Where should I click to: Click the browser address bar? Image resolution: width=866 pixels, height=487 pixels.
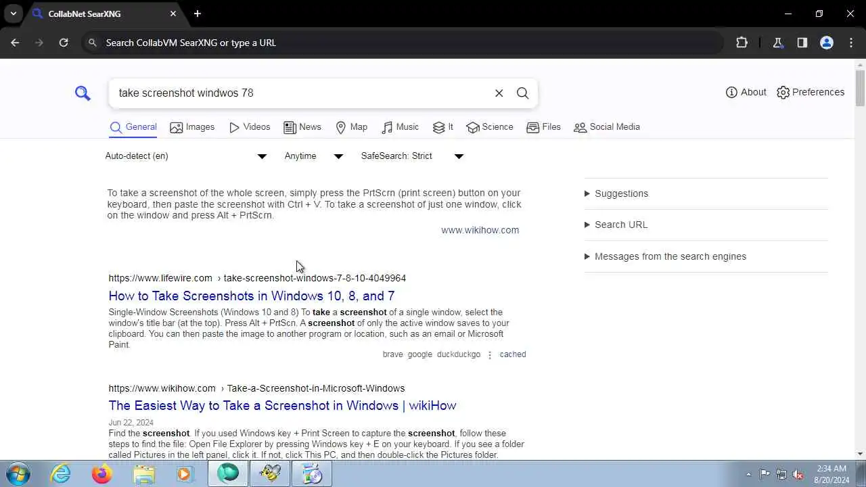(x=403, y=43)
